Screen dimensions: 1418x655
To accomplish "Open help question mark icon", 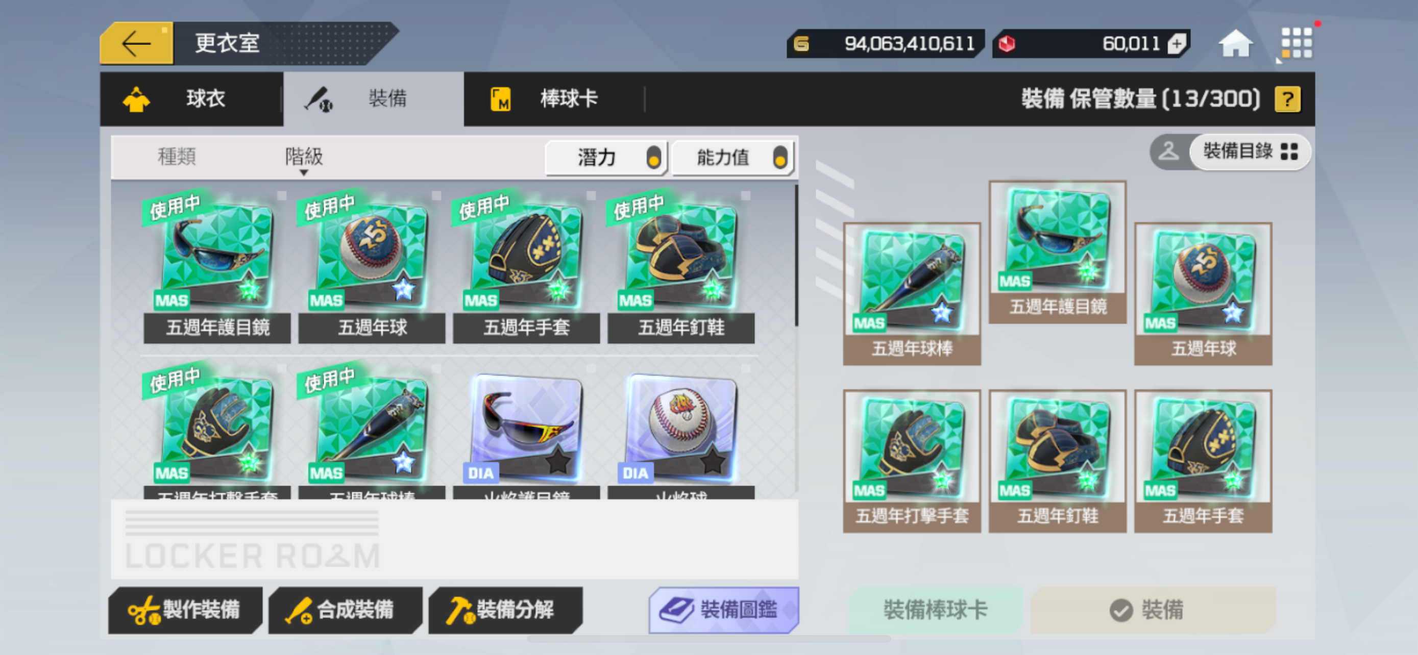I will (1287, 99).
